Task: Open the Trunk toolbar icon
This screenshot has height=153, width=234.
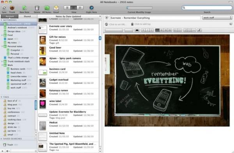Action: 12,8
